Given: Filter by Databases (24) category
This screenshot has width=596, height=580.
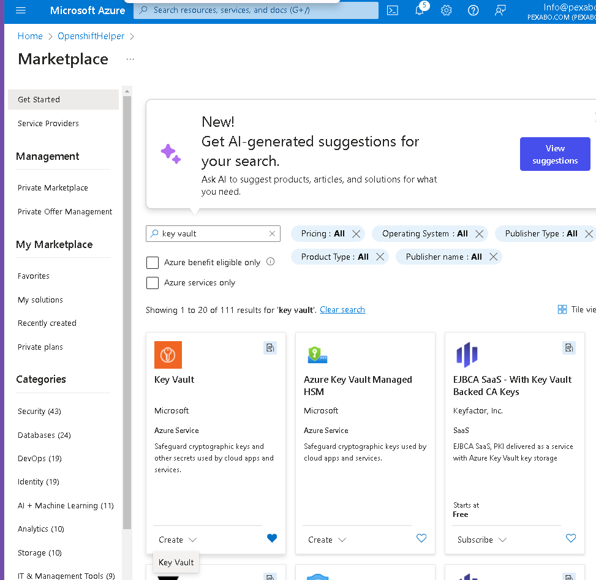Looking at the screenshot, I should click(x=44, y=435).
